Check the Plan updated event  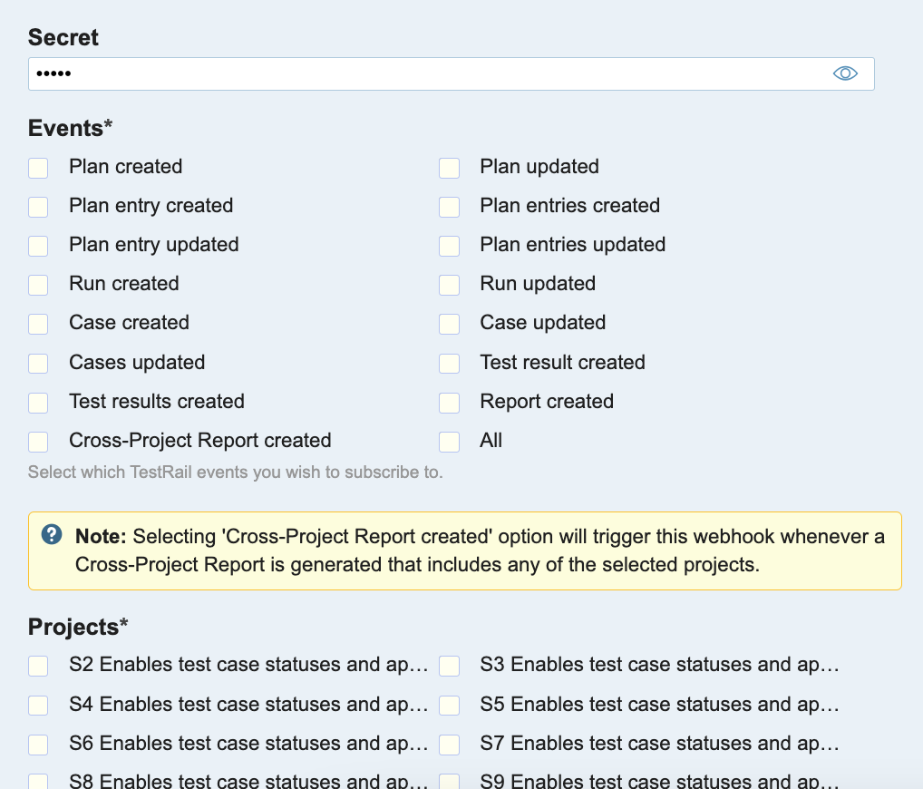click(449, 168)
